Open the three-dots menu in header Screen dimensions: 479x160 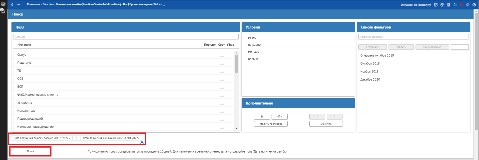tap(18, 5)
